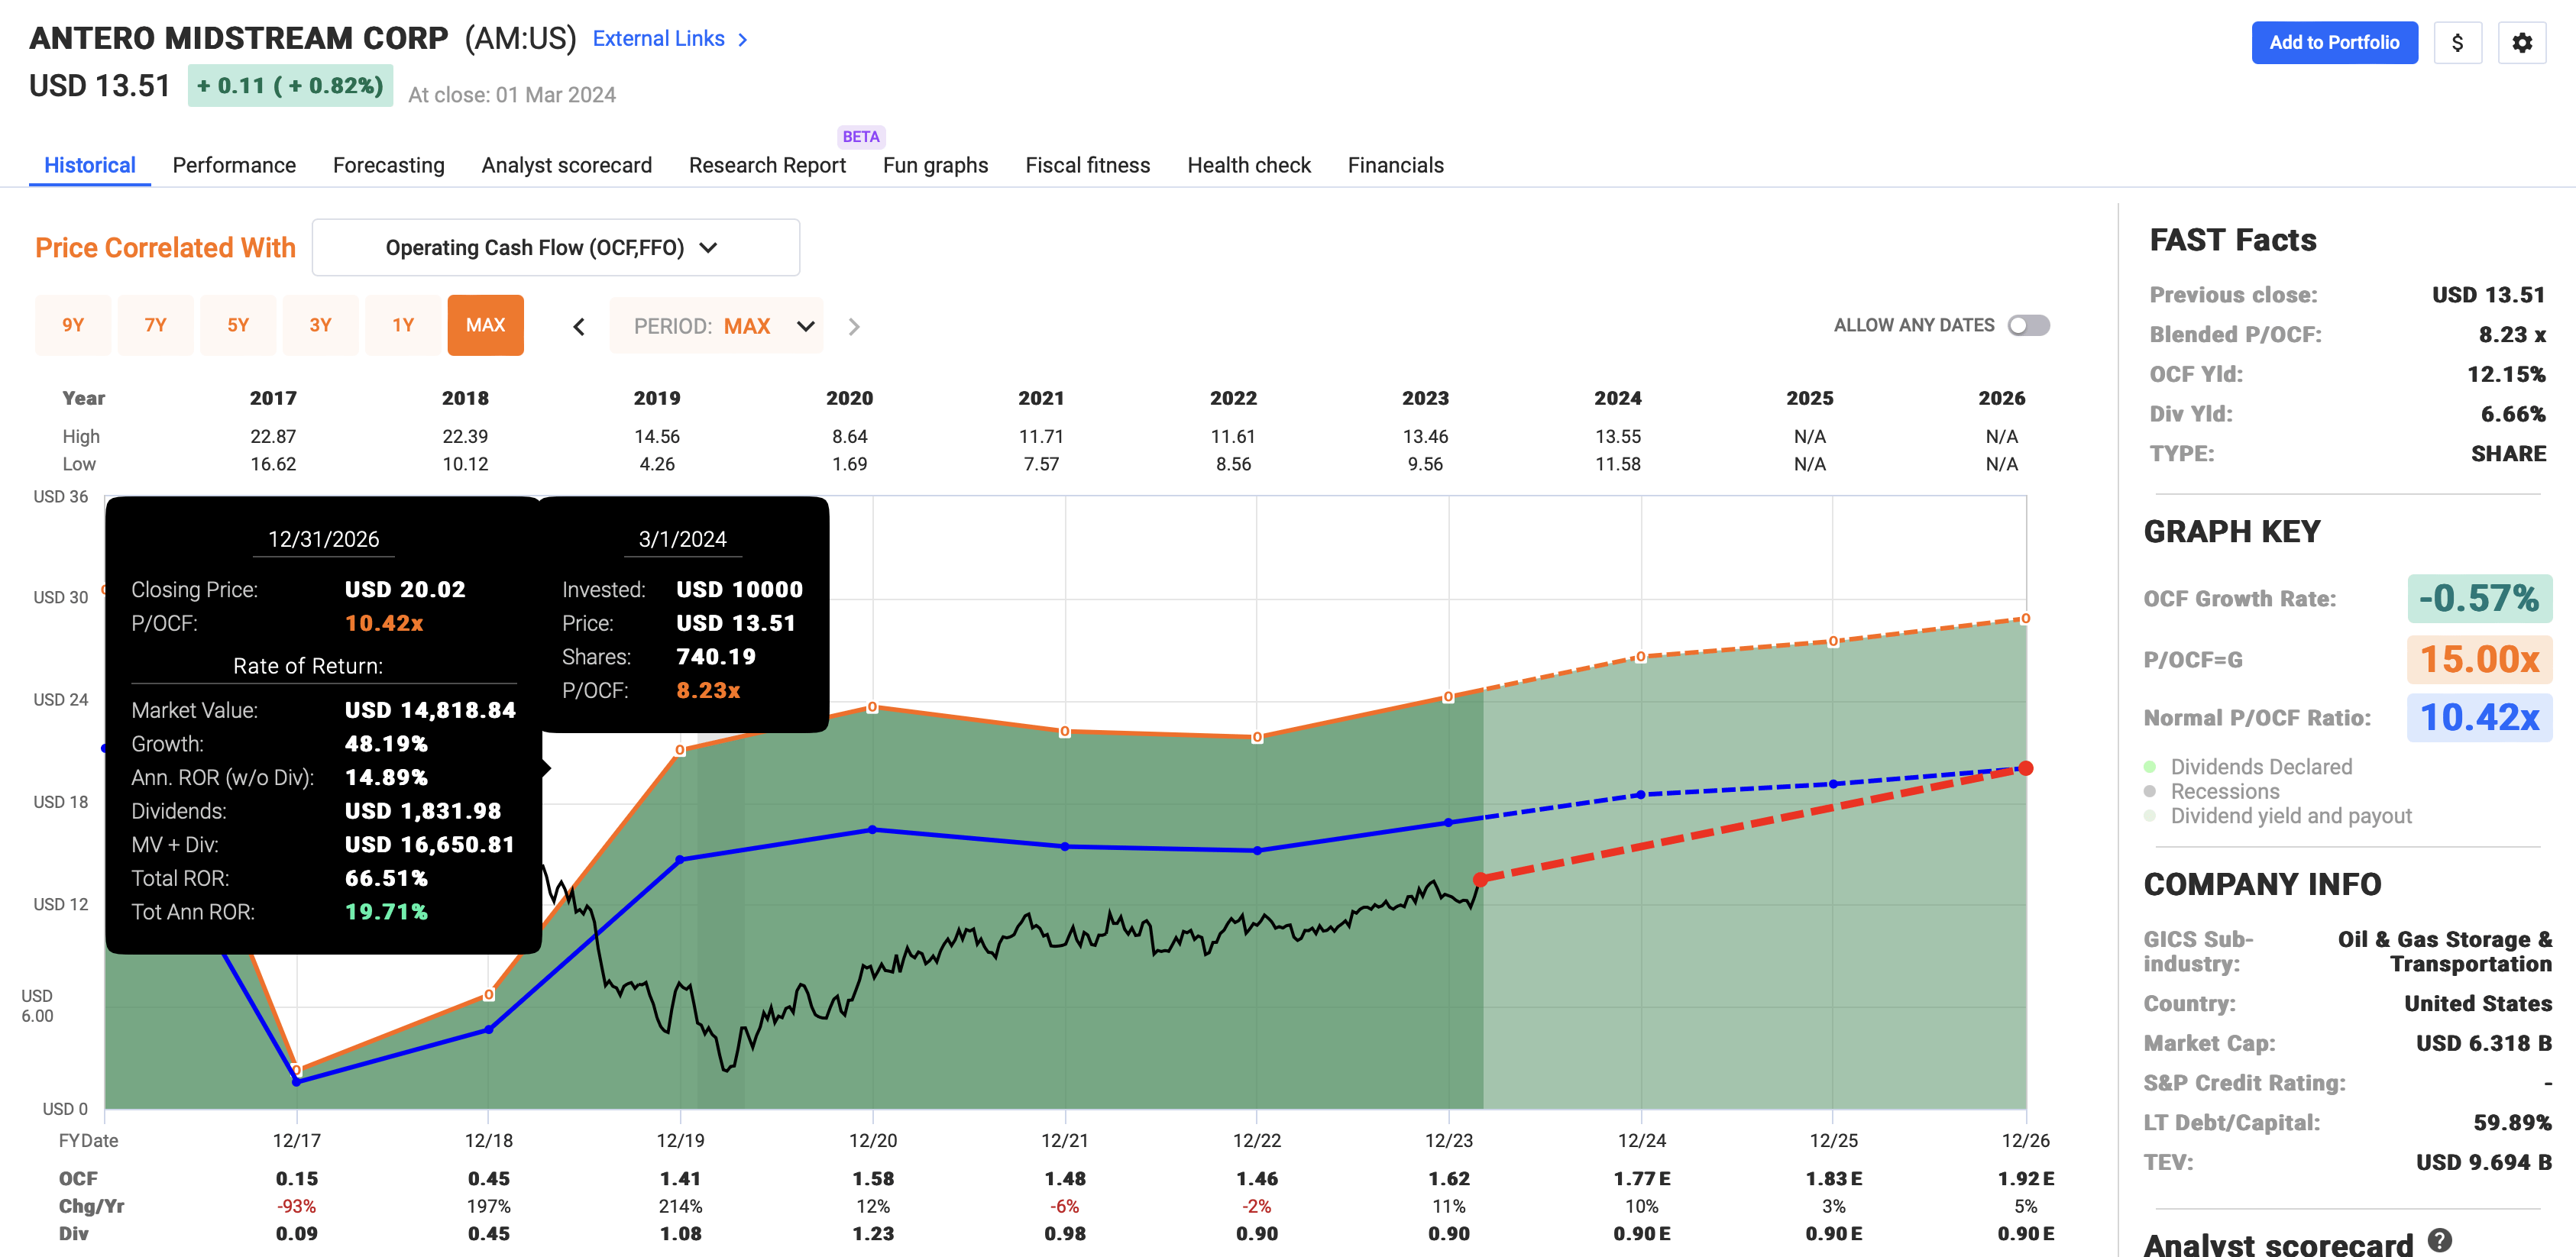Viewport: 2576px width, 1257px height.
Task: Select the 3Y time range
Action: point(321,325)
